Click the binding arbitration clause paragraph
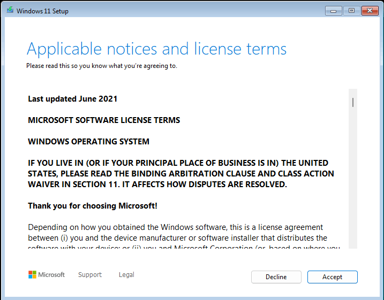 [x=180, y=174]
